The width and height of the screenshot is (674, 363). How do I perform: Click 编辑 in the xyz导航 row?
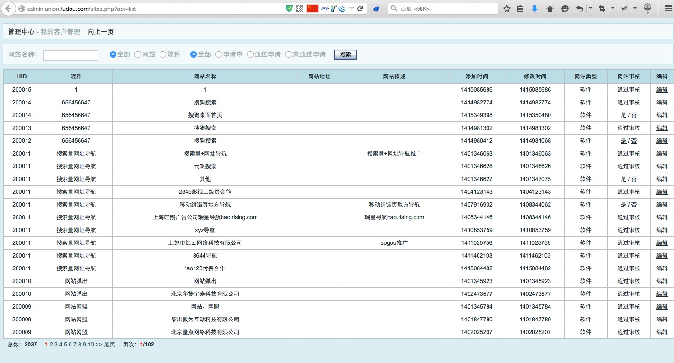[x=662, y=230]
